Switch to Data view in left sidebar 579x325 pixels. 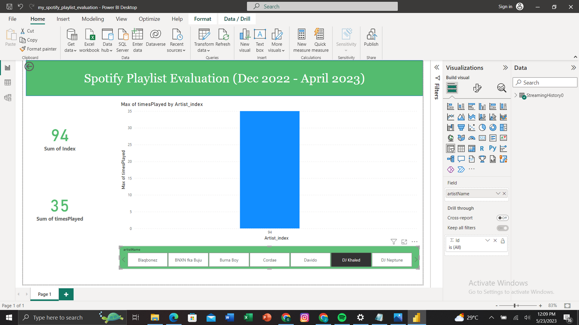pos(8,83)
